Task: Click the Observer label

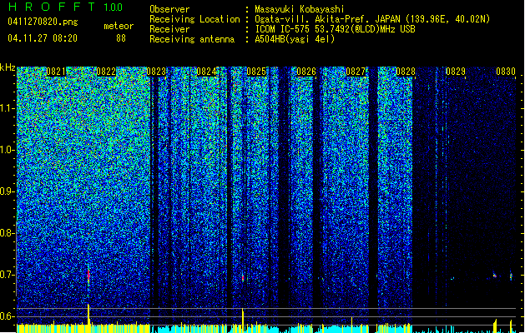Action: click(169, 9)
